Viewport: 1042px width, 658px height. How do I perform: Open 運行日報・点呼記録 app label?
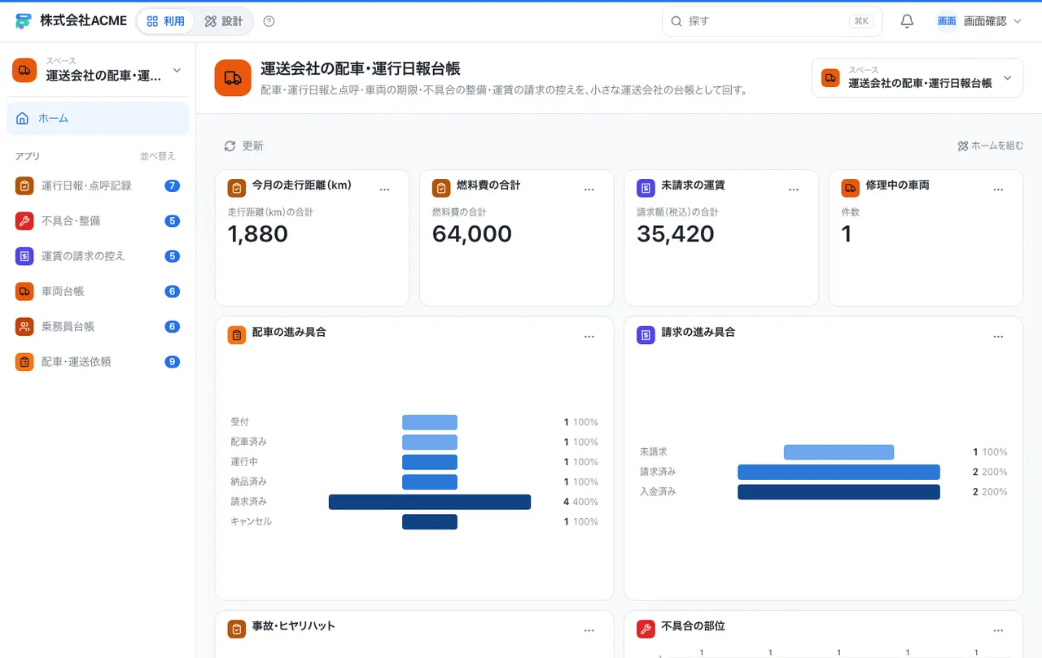point(86,185)
